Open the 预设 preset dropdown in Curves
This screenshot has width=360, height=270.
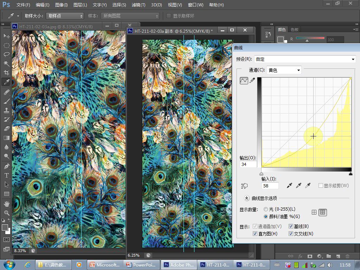coord(304,59)
